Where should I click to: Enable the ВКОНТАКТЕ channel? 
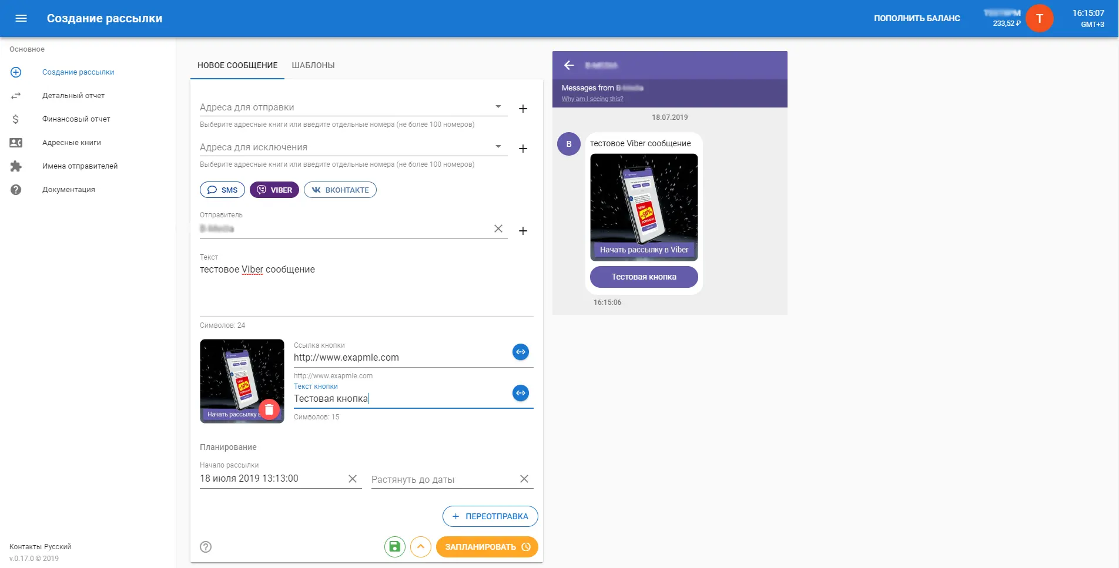coord(340,190)
